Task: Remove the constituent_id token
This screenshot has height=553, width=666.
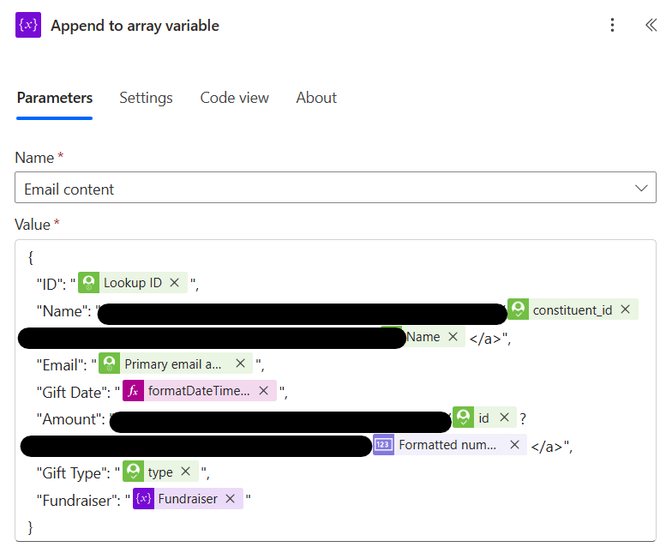Action: coord(625,310)
